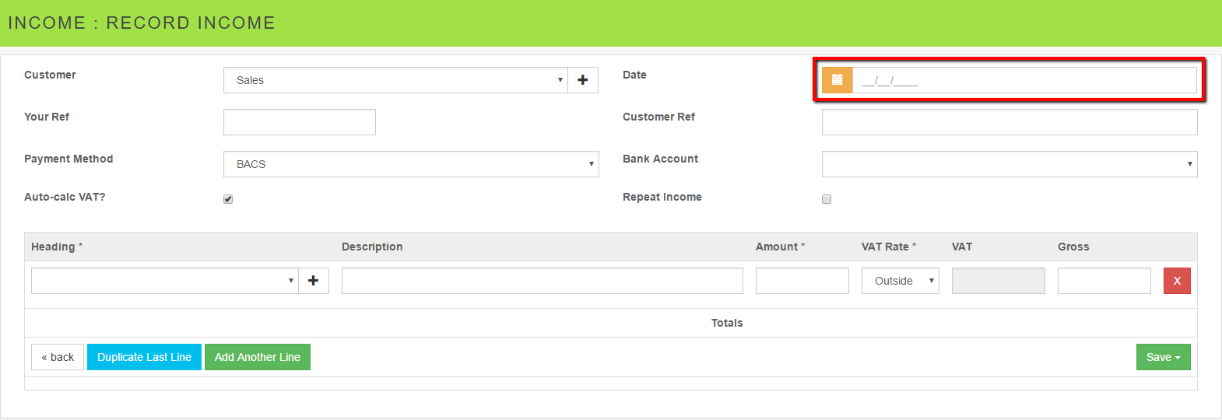Focus the Your Ref input field
The image size is (1222, 420).
coord(300,122)
